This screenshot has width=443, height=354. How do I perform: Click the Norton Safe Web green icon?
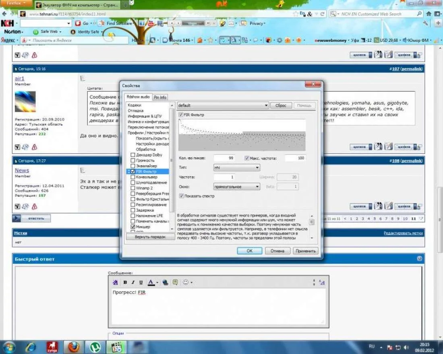36,32
